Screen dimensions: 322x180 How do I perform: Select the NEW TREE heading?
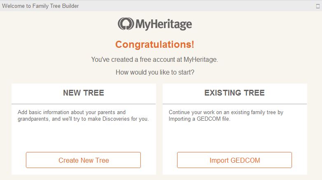tap(84, 93)
